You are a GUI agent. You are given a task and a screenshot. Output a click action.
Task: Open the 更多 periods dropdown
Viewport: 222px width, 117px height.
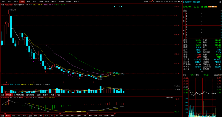click(76, 2)
